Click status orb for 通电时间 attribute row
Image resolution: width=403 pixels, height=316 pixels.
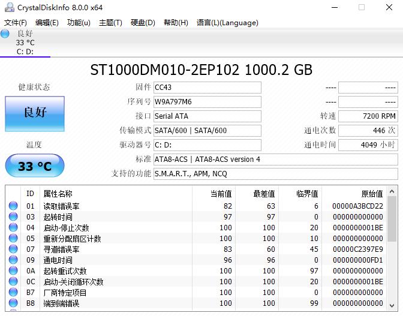pos(13,260)
